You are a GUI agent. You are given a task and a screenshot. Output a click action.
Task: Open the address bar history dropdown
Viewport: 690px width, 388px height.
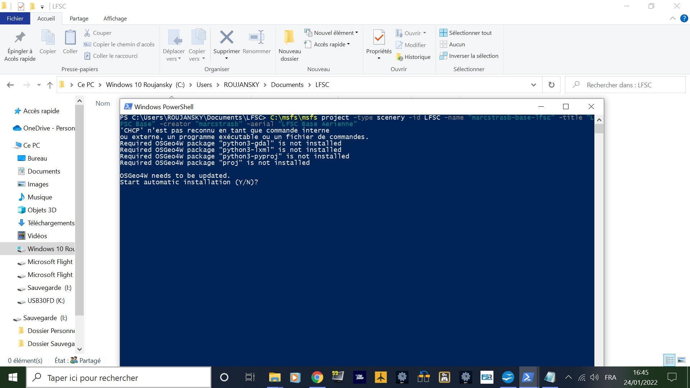point(533,85)
